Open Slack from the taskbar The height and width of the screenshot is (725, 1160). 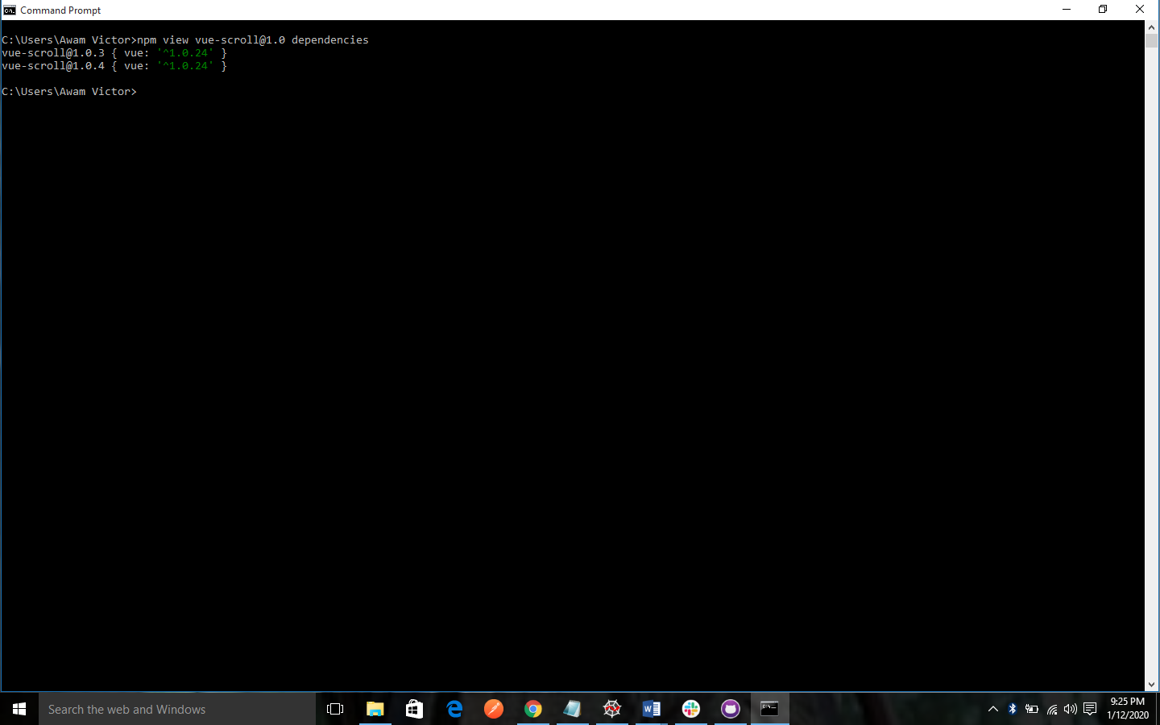691,709
